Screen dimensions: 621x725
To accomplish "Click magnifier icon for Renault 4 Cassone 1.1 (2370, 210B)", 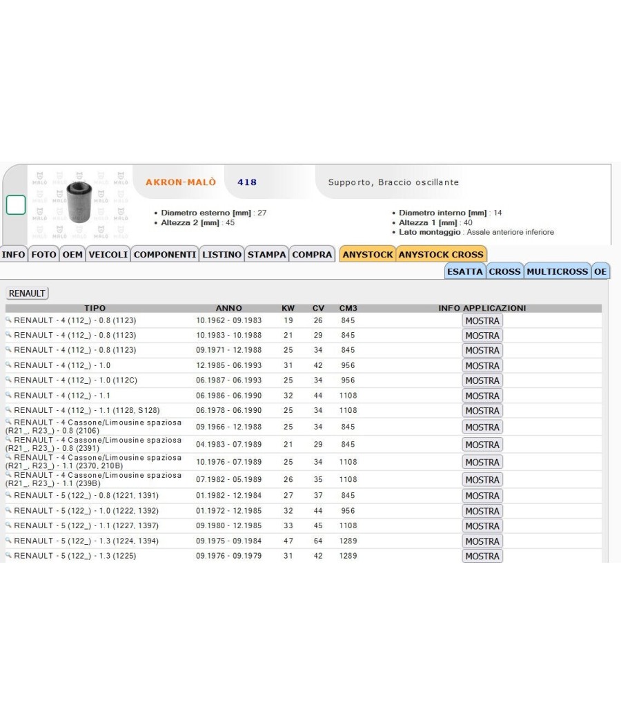I will click(8, 457).
